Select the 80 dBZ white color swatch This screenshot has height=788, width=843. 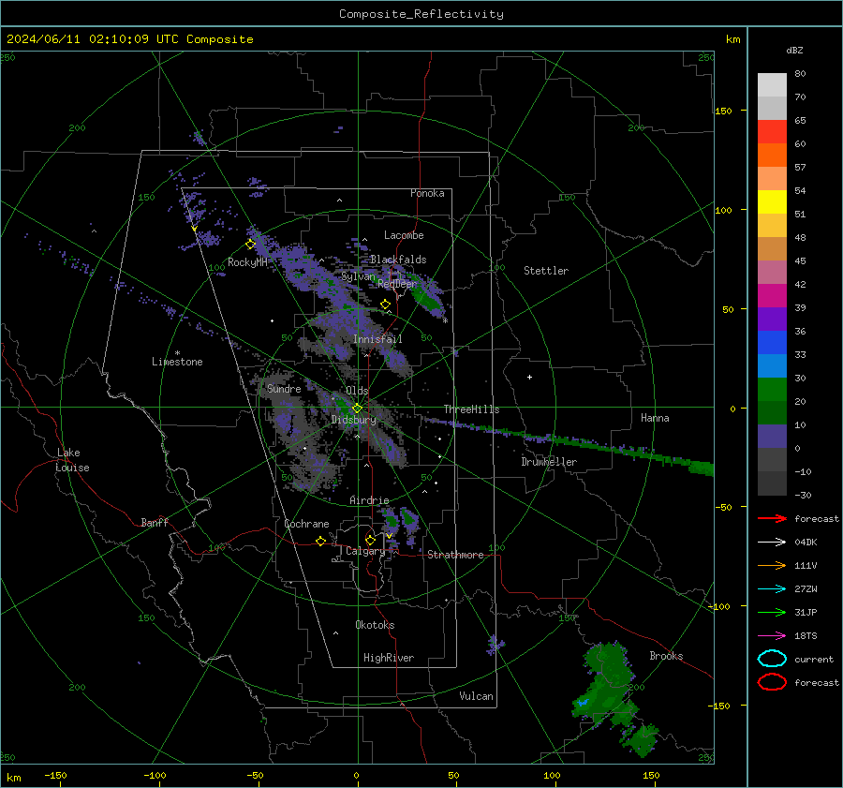coord(772,84)
